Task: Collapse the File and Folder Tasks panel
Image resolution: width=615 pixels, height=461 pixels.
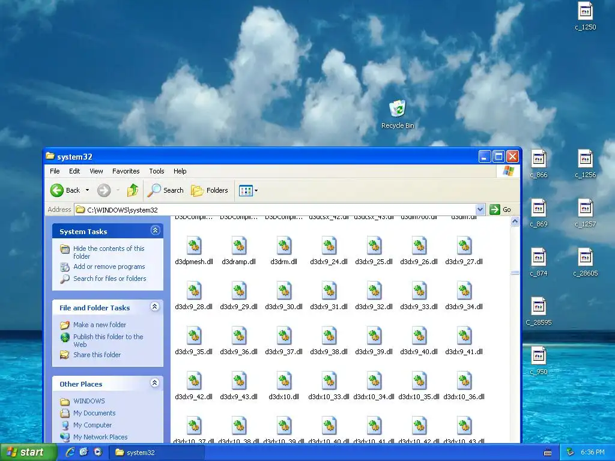Action: pyautogui.click(x=156, y=307)
